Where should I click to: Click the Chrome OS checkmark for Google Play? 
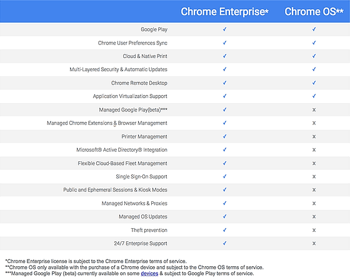pyautogui.click(x=314, y=29)
